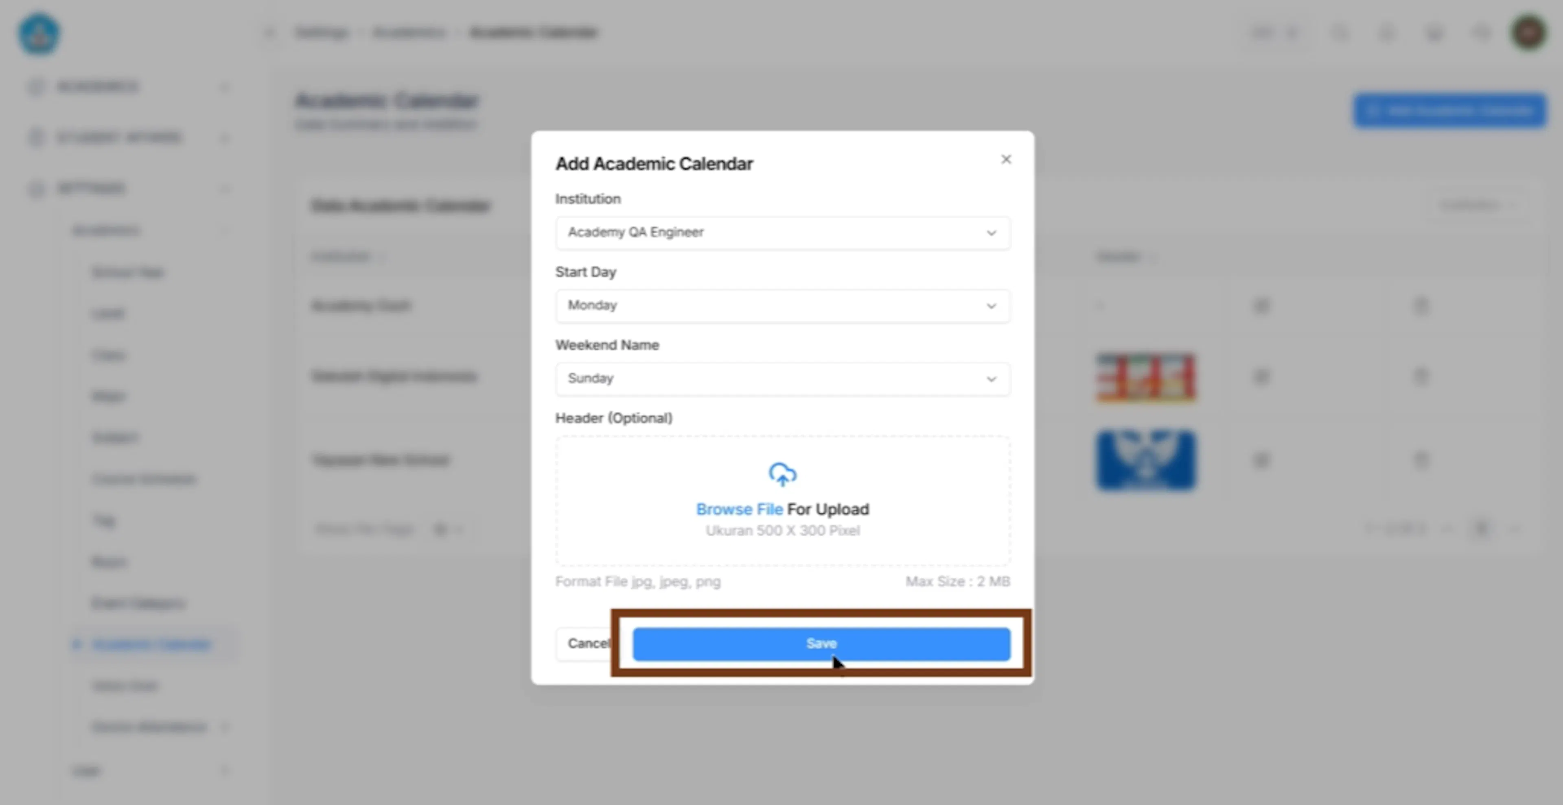
Task: Open the Start Day dropdown
Action: pyautogui.click(x=783, y=305)
